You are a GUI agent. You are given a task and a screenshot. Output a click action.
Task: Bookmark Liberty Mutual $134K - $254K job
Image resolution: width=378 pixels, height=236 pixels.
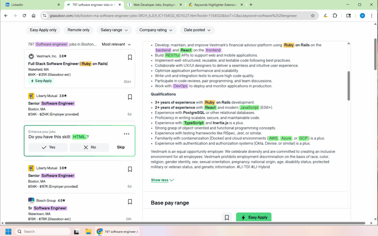130,97
